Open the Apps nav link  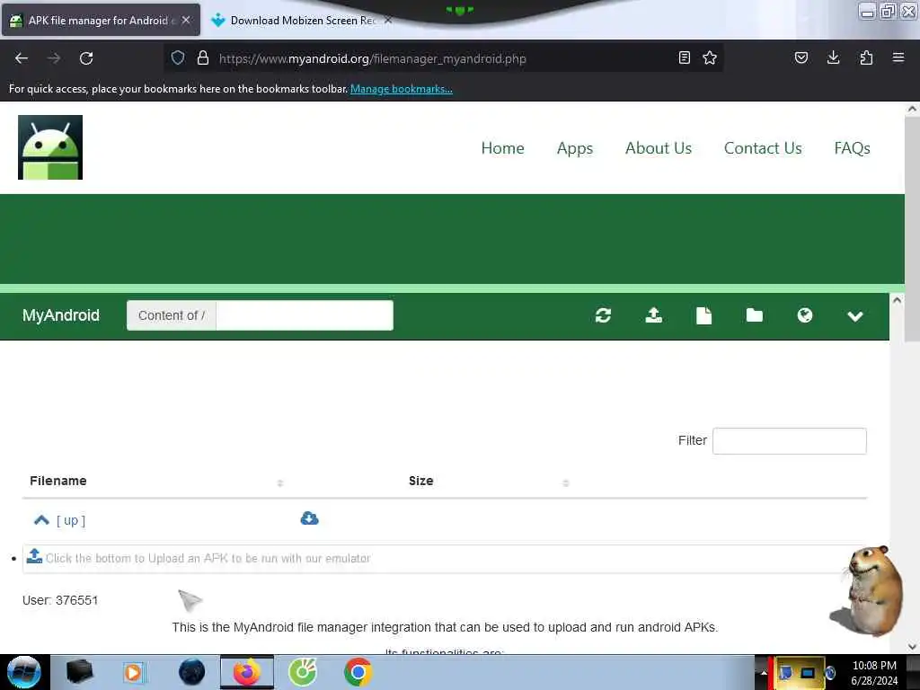[575, 148]
